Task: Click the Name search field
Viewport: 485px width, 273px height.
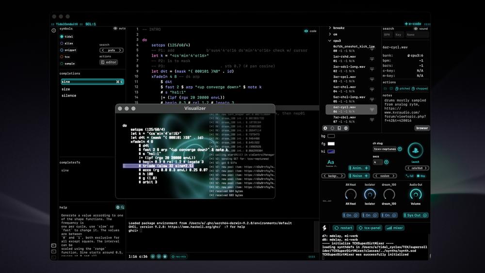Action: click(x=417, y=35)
